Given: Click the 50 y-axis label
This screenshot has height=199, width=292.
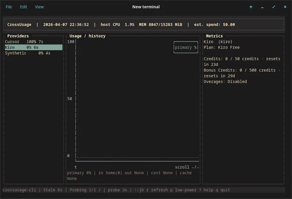Looking at the screenshot, I should pos(70,99).
